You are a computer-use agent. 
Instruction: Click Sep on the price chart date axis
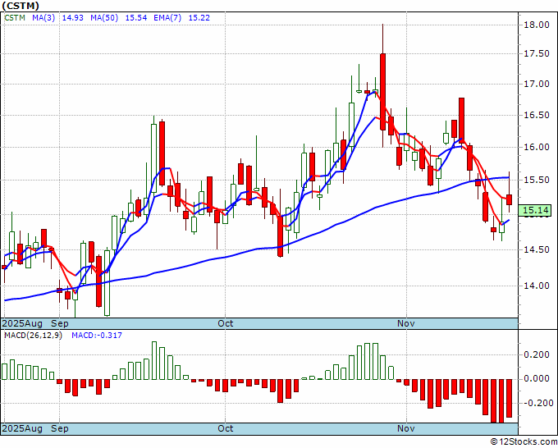tap(60, 323)
